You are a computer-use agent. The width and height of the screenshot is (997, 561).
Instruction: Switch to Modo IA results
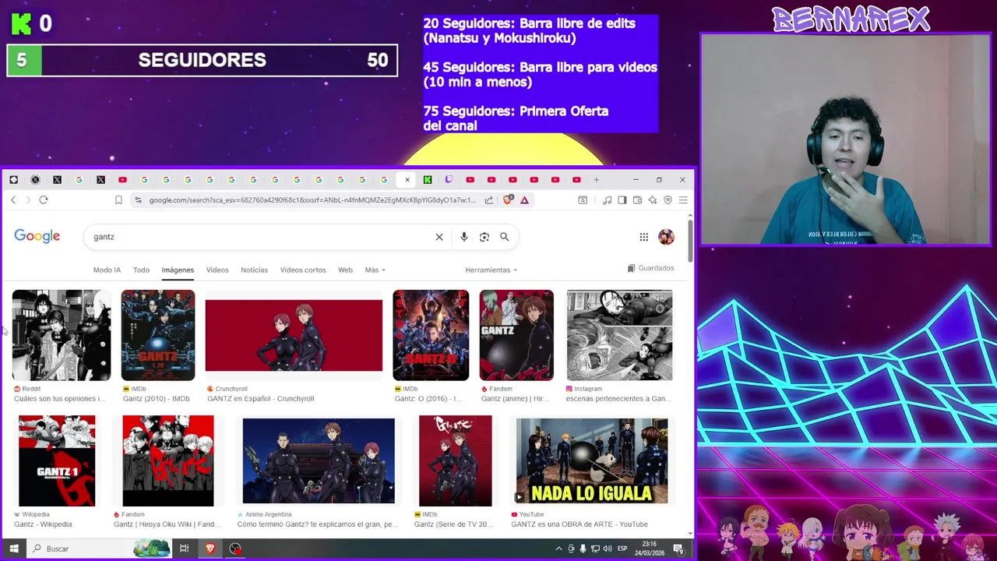coord(107,270)
